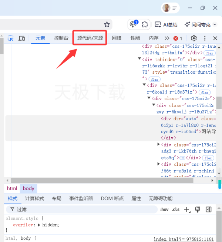Switch to 源代码/来源 tab
This screenshot has height=242, width=222.
[x=90, y=38]
